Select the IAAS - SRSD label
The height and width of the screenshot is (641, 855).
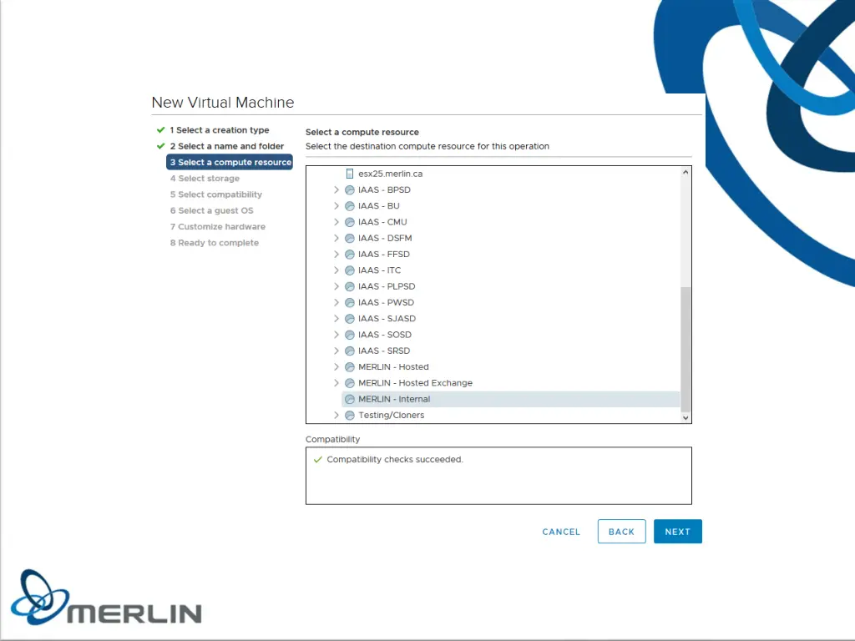pos(384,351)
